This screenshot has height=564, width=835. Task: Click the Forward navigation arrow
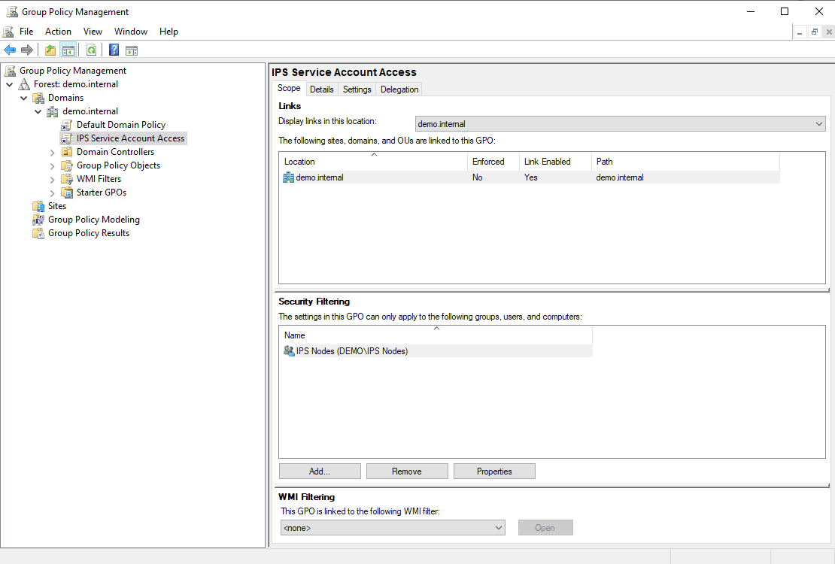(x=26, y=50)
